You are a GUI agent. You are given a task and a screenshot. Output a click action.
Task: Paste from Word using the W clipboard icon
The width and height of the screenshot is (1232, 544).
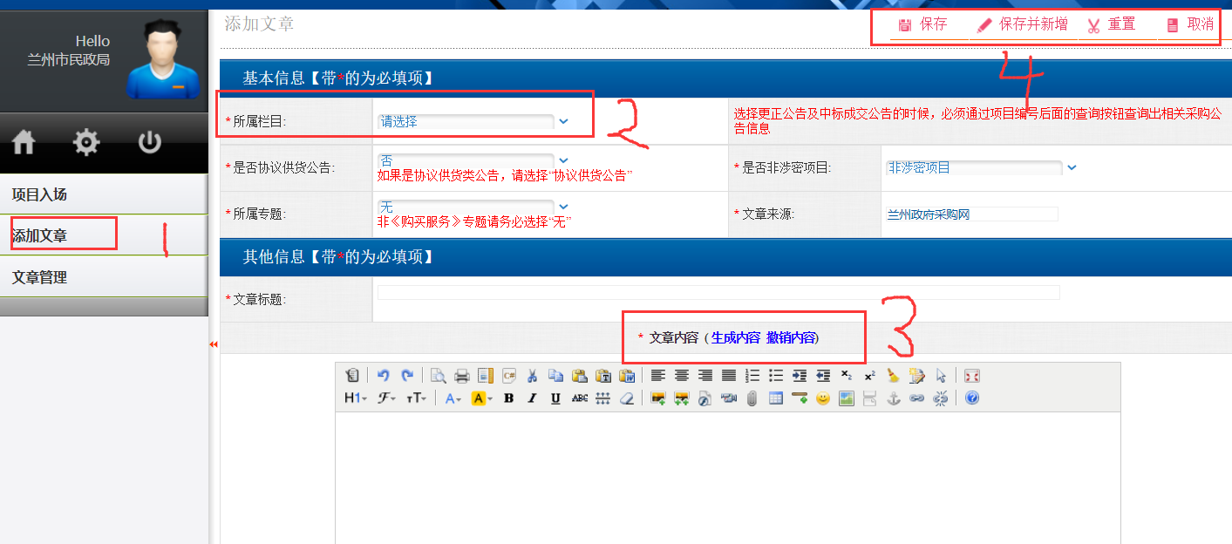pyautogui.click(x=627, y=376)
